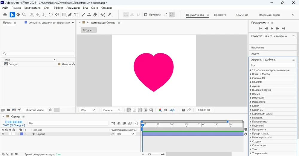299x156 pixels.
Task: Expand the Коррекция цвета effects category
Action: 250,114
